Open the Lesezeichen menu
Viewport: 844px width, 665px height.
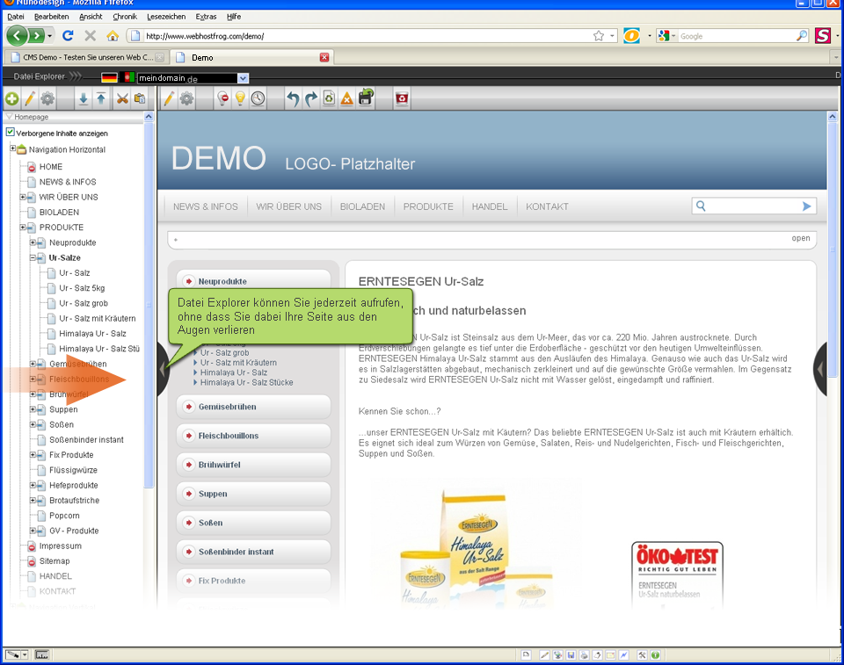click(166, 17)
